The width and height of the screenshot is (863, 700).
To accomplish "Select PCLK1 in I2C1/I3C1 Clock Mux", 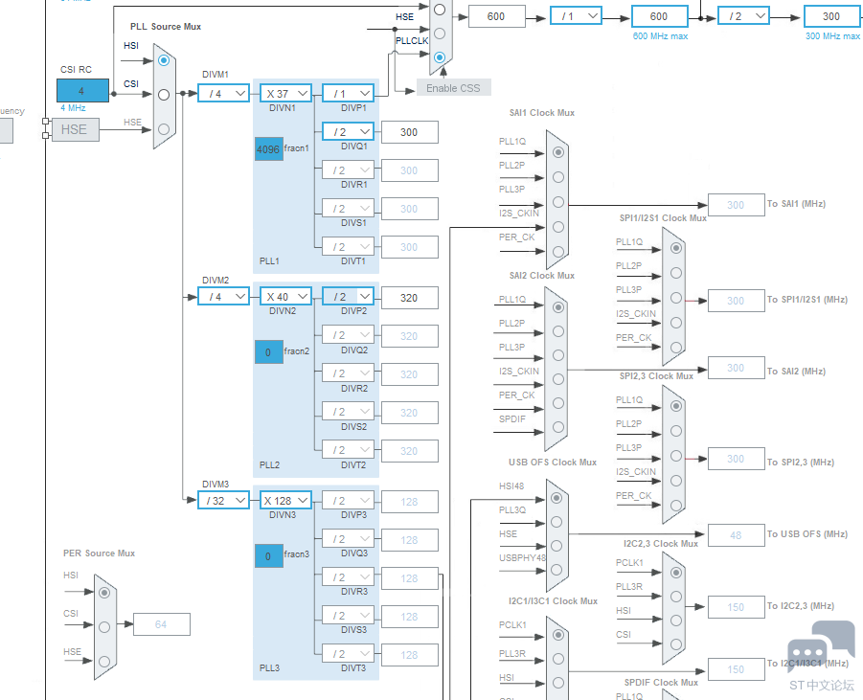I will (558, 635).
